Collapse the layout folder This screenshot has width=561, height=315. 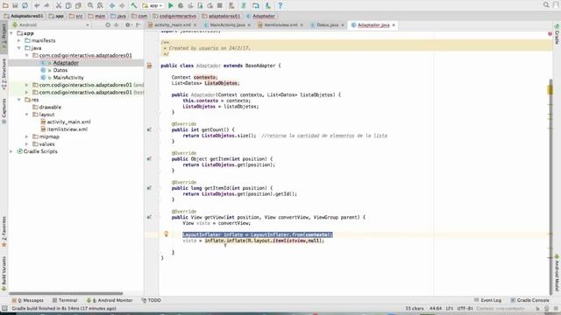click(27, 115)
